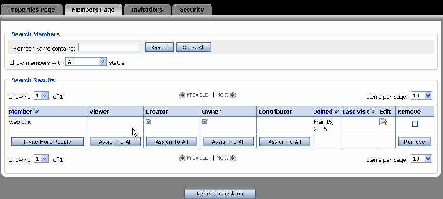Click the Contributor column header
Viewport: 443px width, 199px height.
pyautogui.click(x=275, y=112)
